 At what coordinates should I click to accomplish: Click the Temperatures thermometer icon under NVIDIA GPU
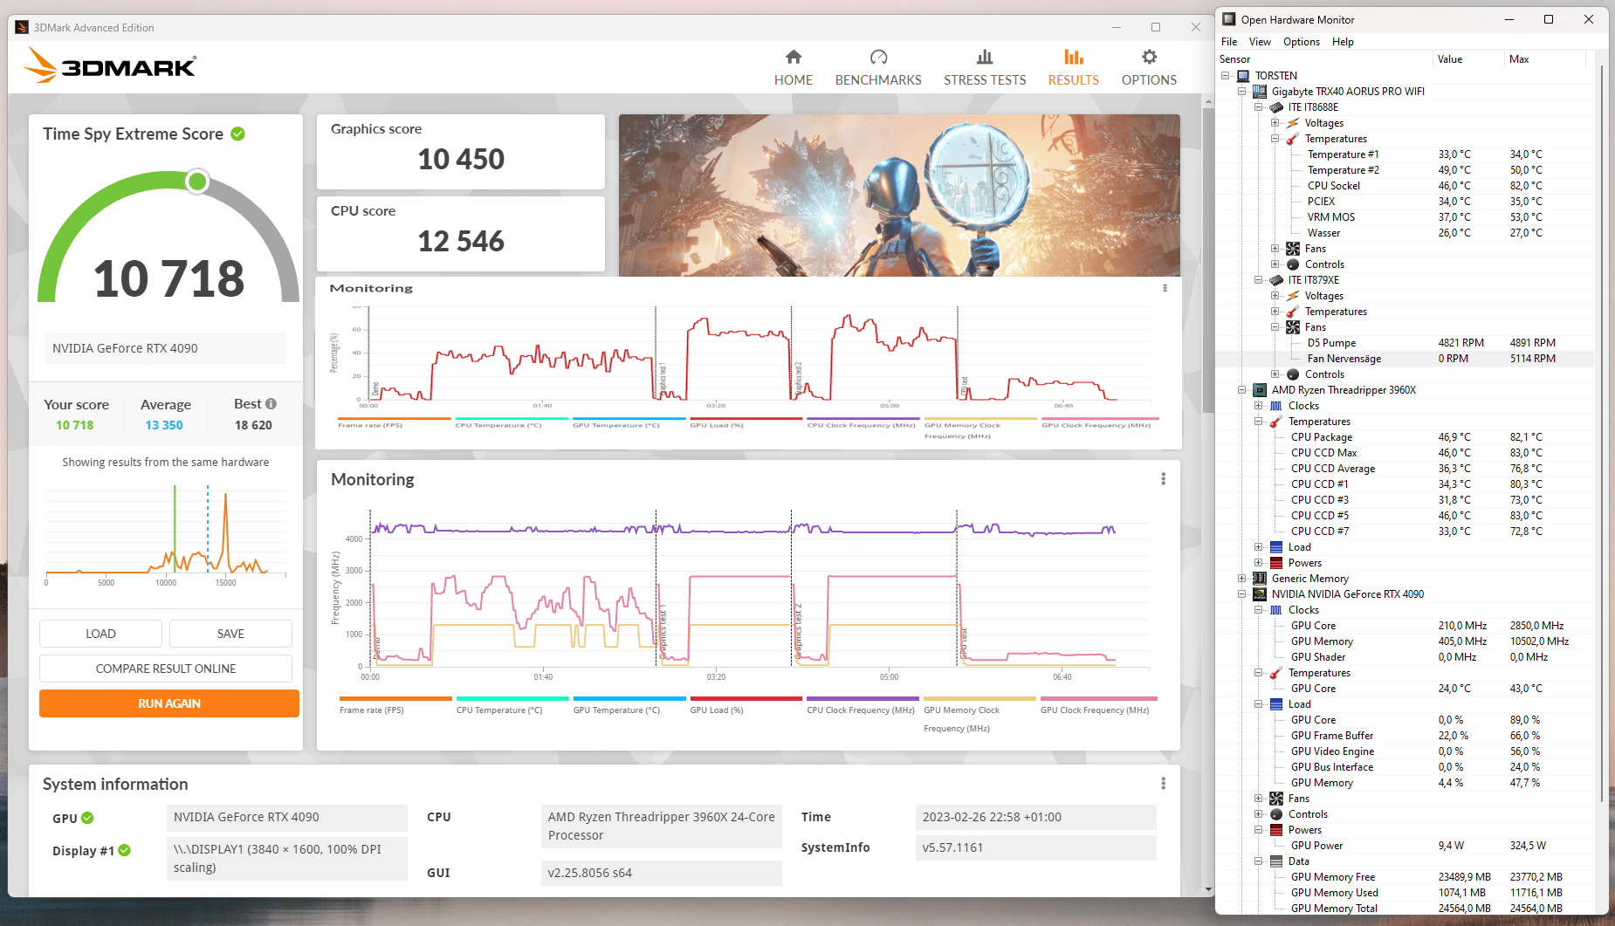(x=1276, y=673)
